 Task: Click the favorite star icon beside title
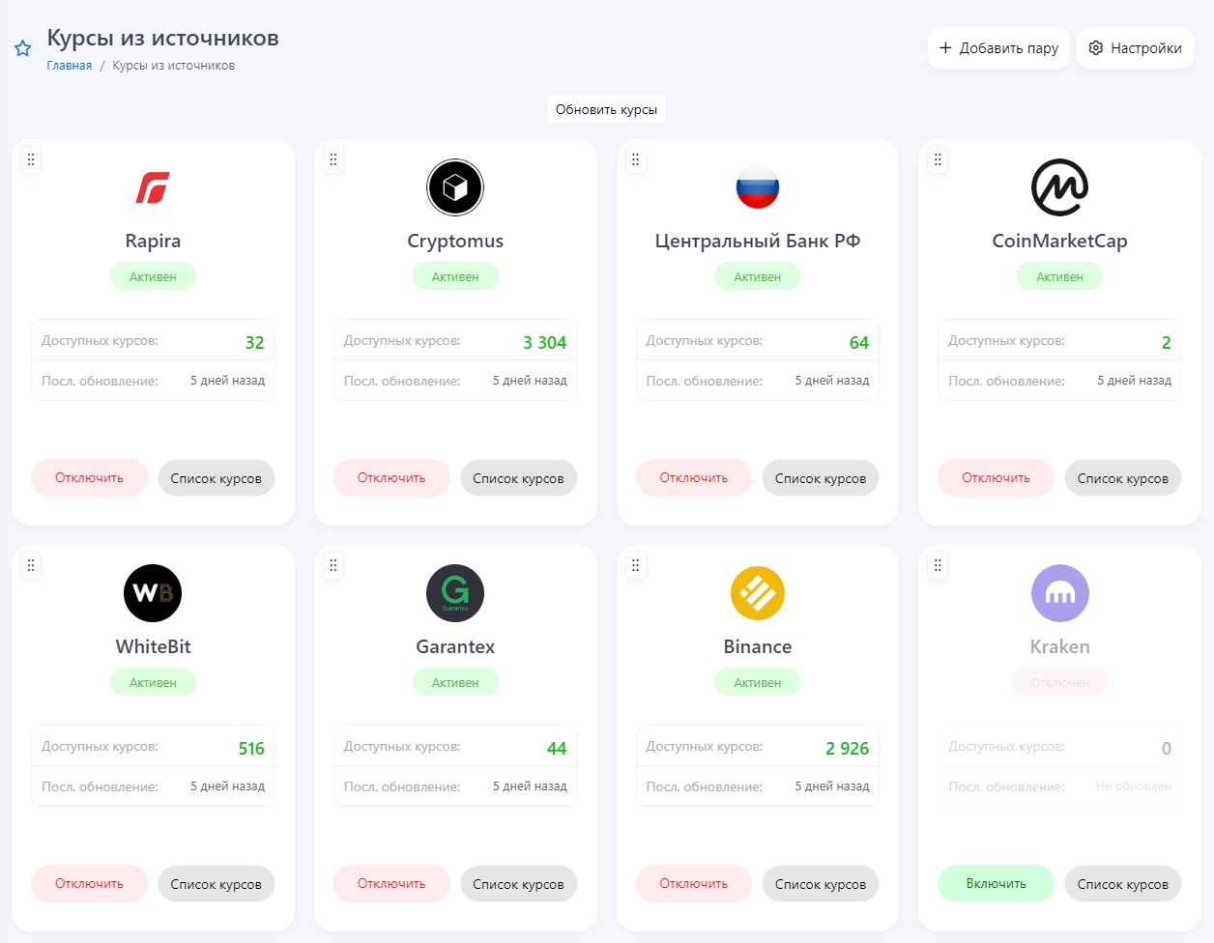click(x=23, y=48)
